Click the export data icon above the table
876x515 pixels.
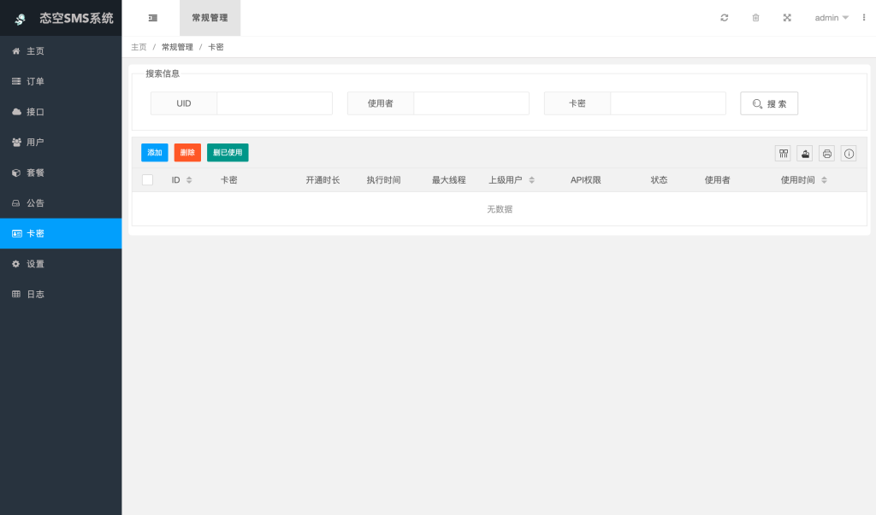[x=805, y=153]
